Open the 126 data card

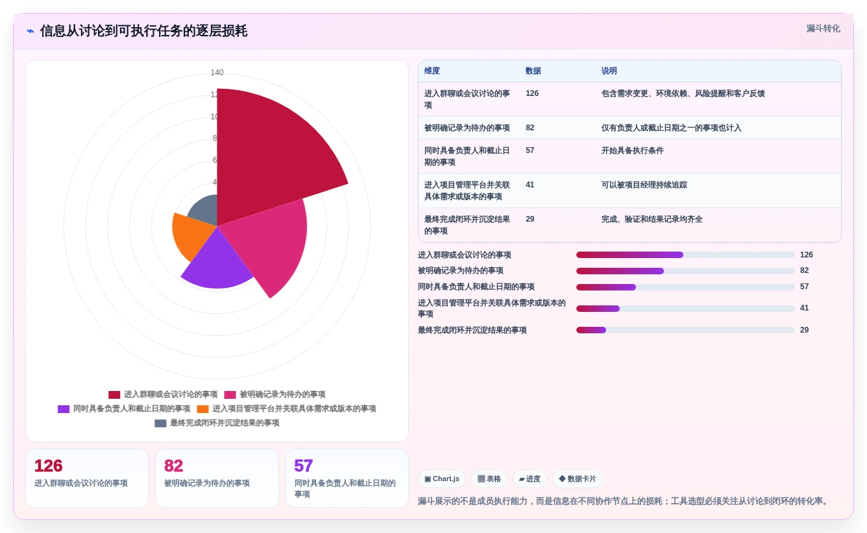pyautogui.click(x=87, y=478)
